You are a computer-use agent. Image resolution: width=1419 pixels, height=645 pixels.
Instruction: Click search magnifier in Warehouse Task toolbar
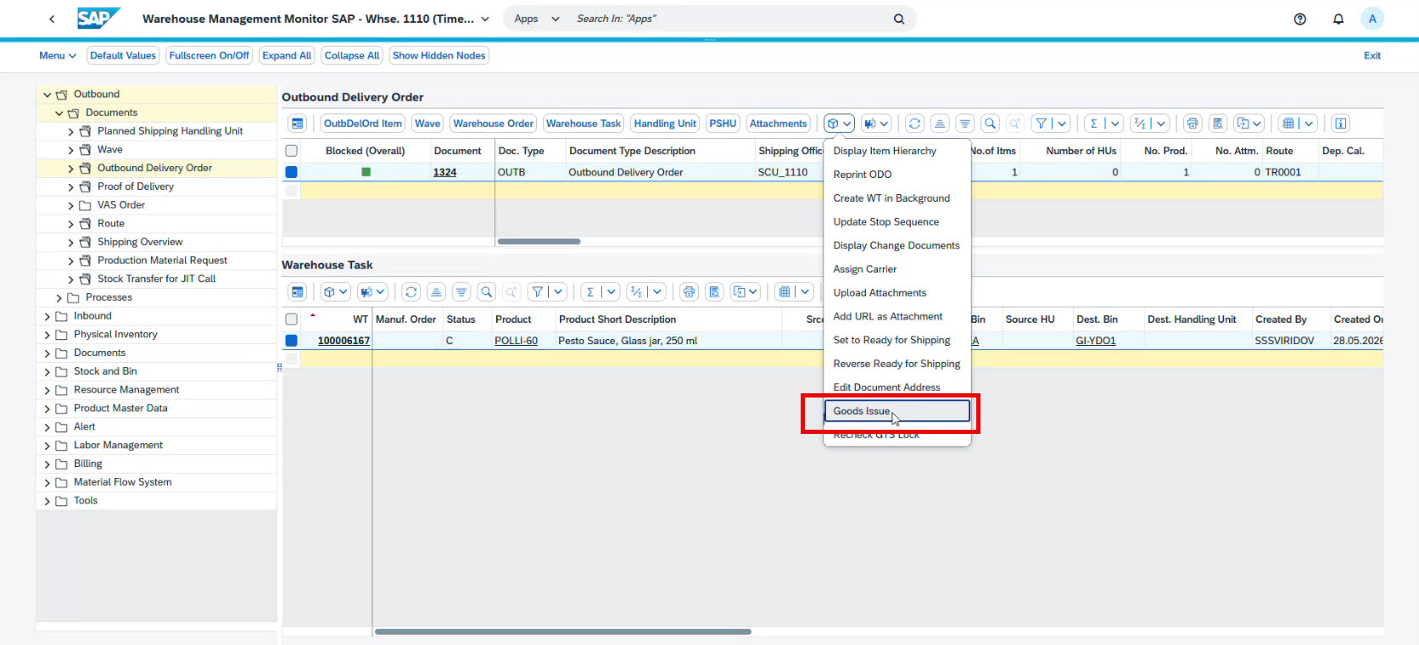(x=487, y=292)
